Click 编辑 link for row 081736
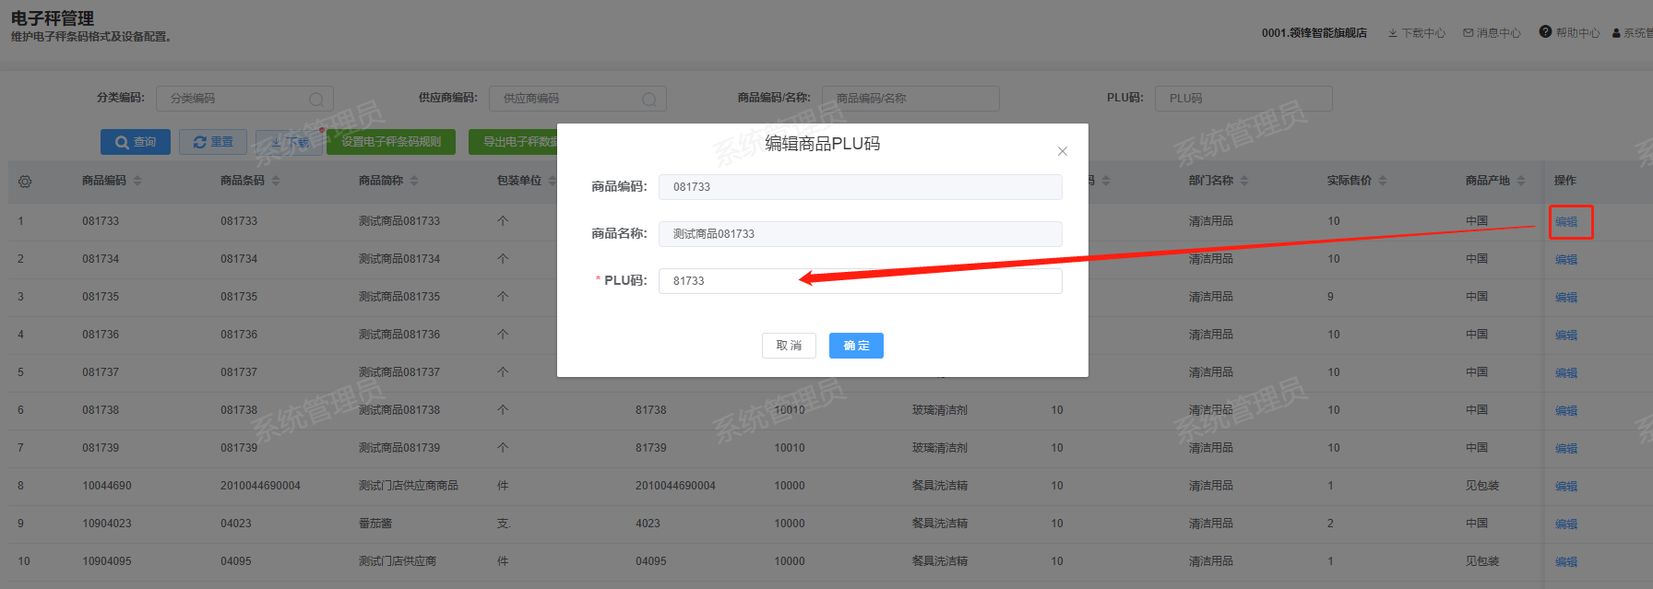This screenshot has width=1653, height=589. coord(1566,336)
